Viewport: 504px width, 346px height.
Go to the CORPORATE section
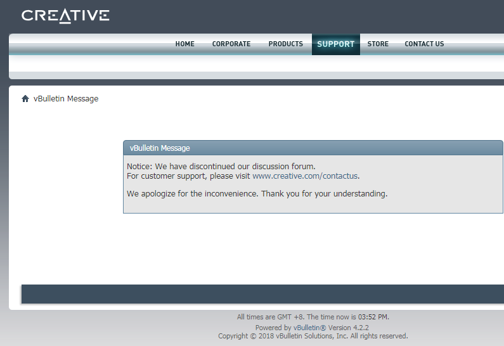231,44
